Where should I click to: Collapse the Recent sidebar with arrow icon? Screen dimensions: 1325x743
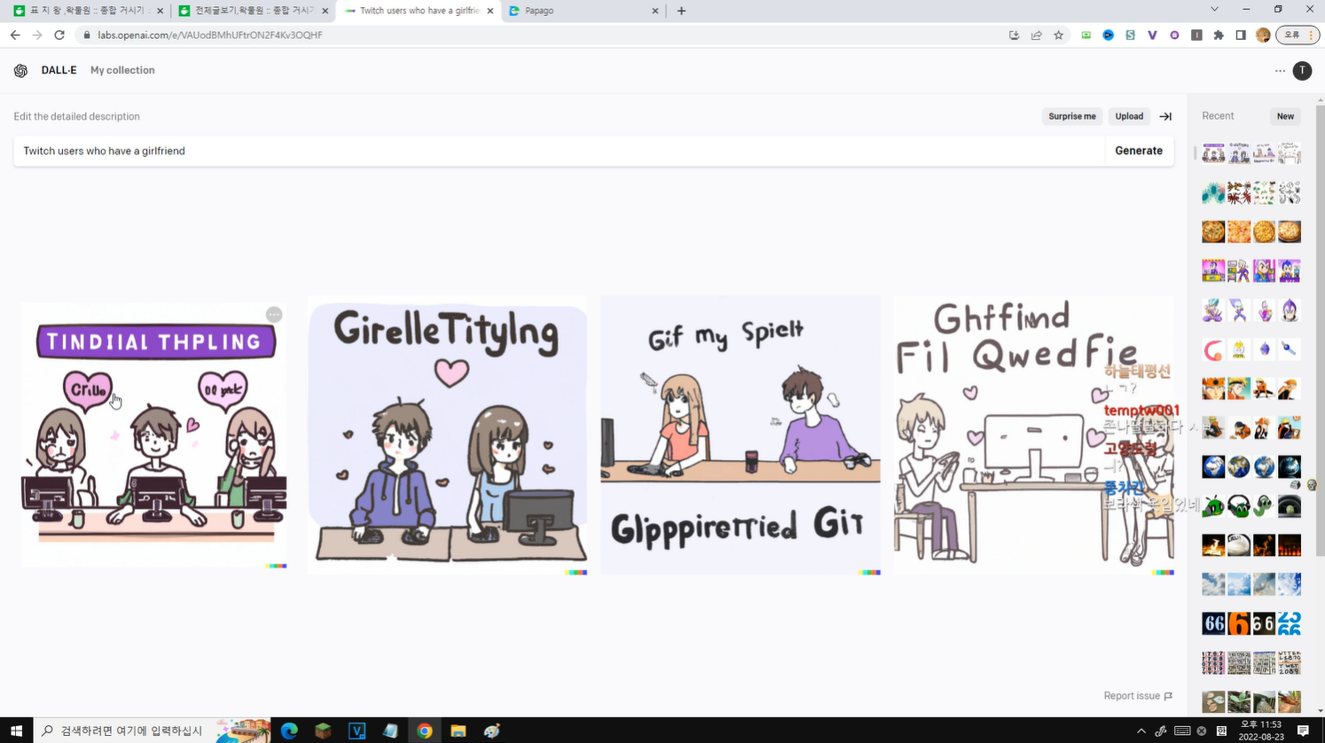click(x=1165, y=116)
